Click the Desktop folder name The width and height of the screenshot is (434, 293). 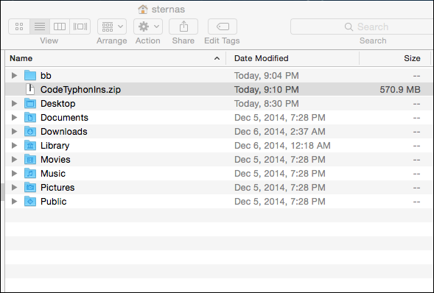click(x=58, y=104)
